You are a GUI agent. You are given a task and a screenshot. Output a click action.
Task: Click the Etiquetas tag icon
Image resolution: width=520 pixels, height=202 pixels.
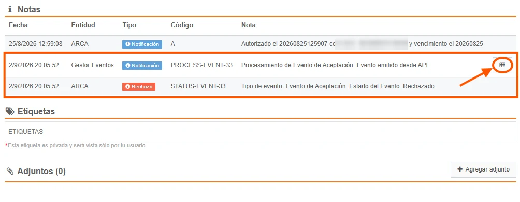(10, 112)
